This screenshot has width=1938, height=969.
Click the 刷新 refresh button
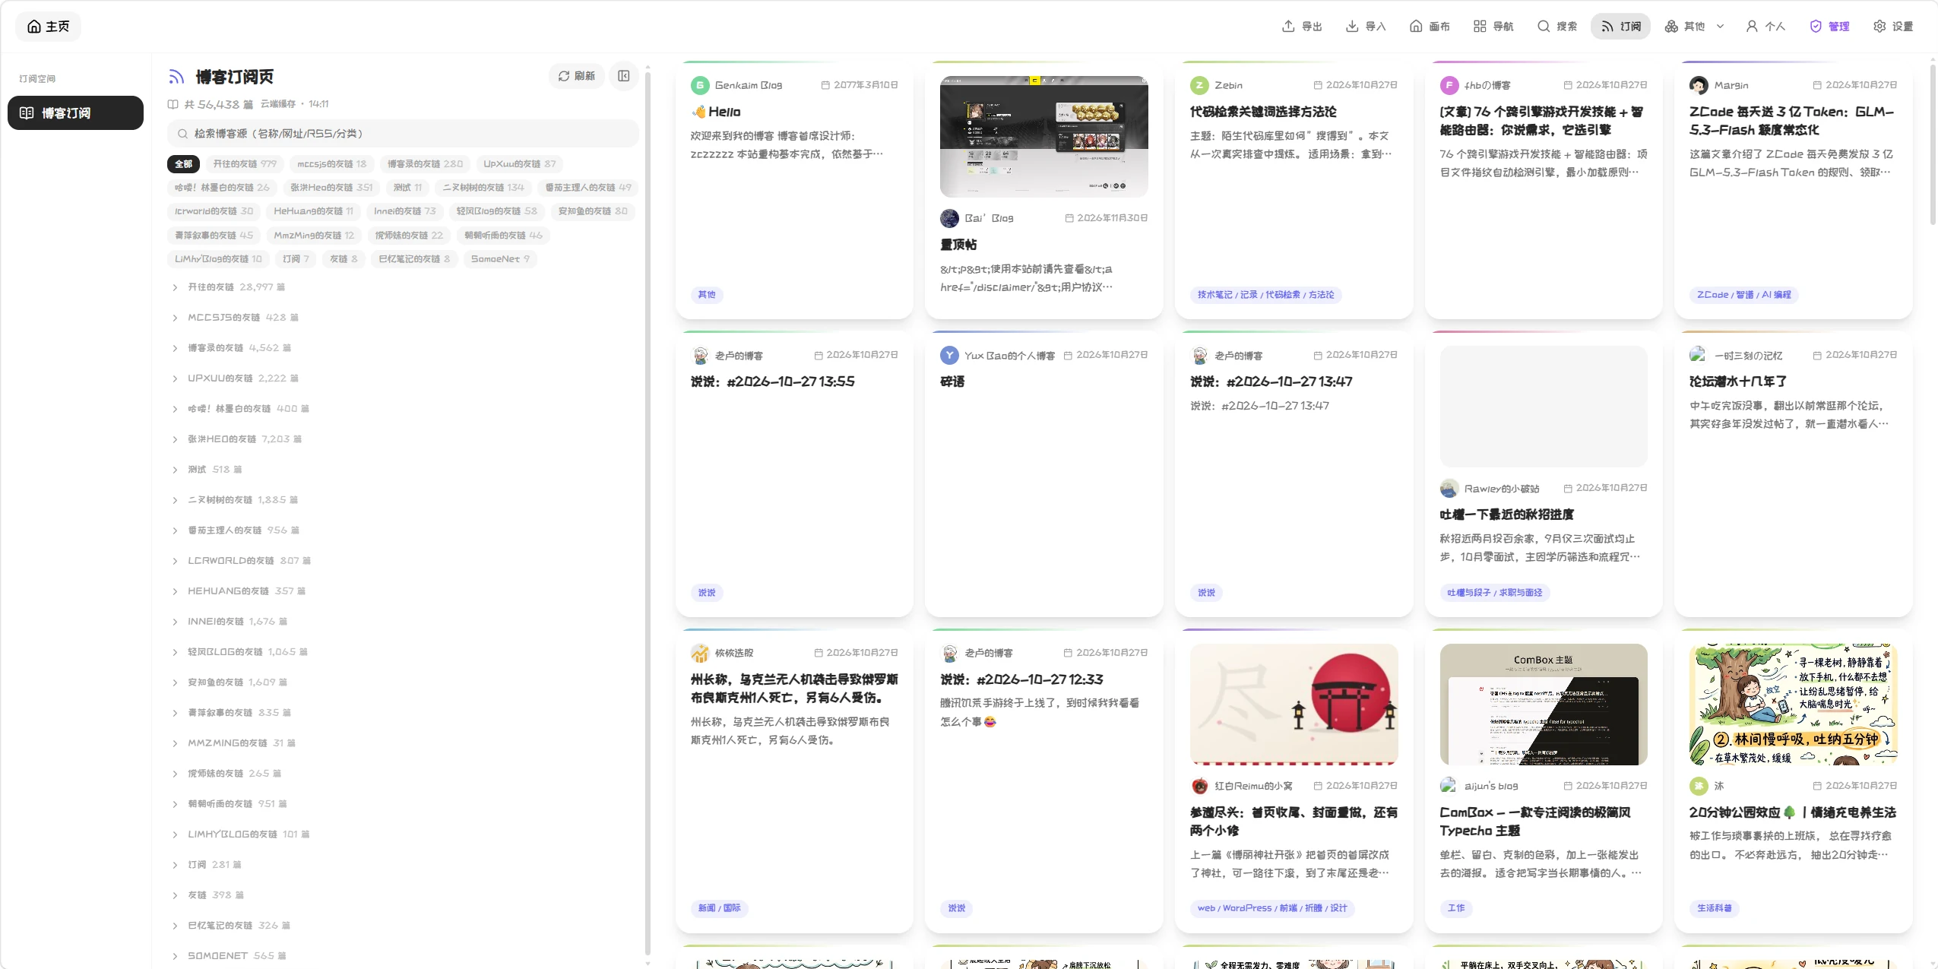577,76
